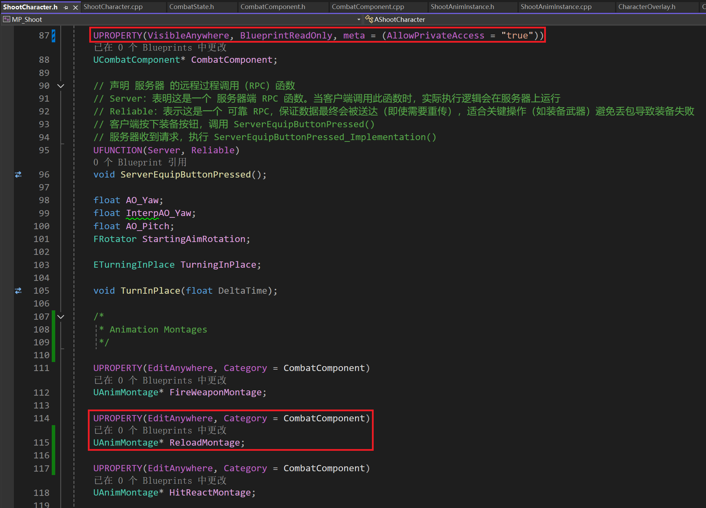Close the ShootCharacter.h tab

[75, 7]
